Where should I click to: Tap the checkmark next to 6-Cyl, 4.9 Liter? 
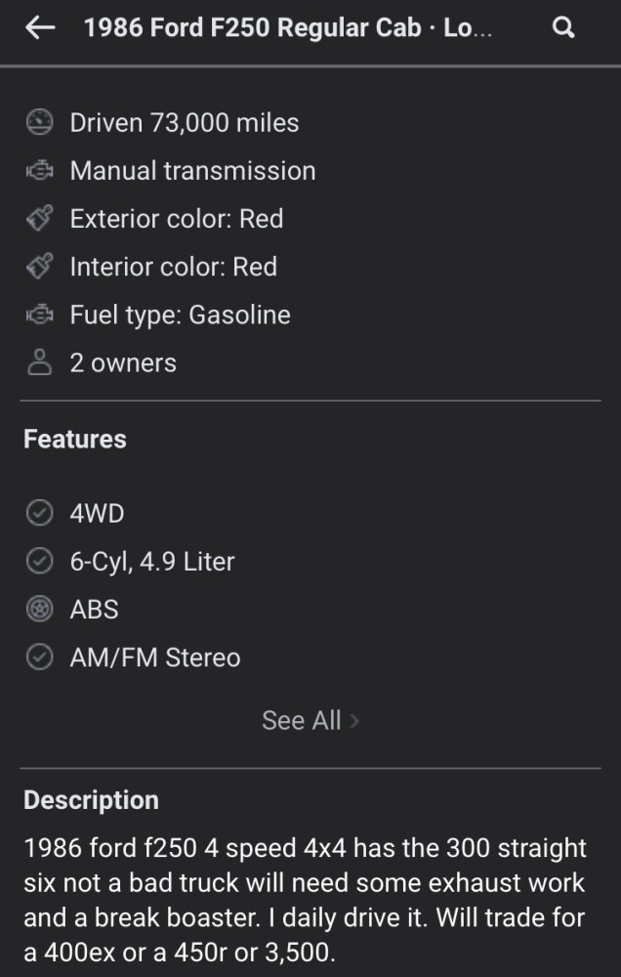point(40,562)
